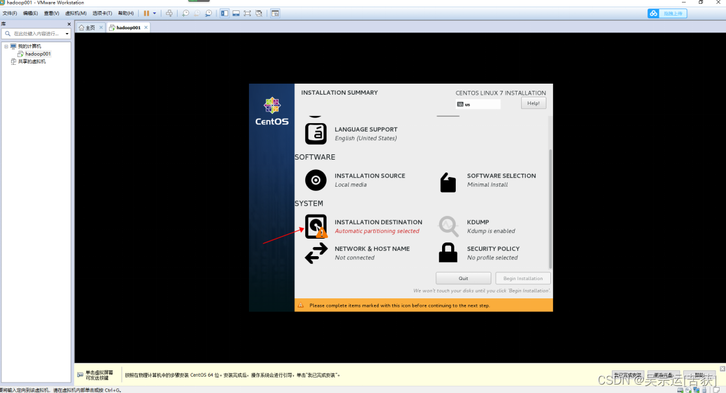Click in the library search input field
The width and height of the screenshot is (726, 393).
36,34
